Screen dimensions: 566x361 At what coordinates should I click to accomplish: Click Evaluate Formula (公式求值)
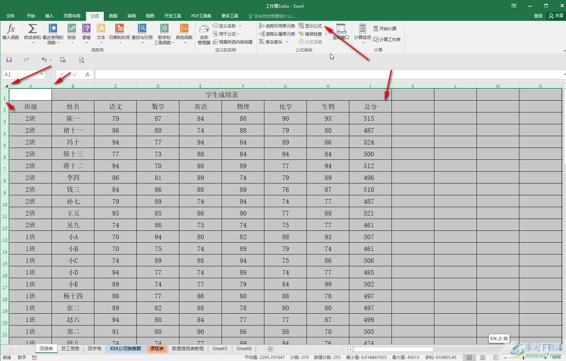pos(310,42)
